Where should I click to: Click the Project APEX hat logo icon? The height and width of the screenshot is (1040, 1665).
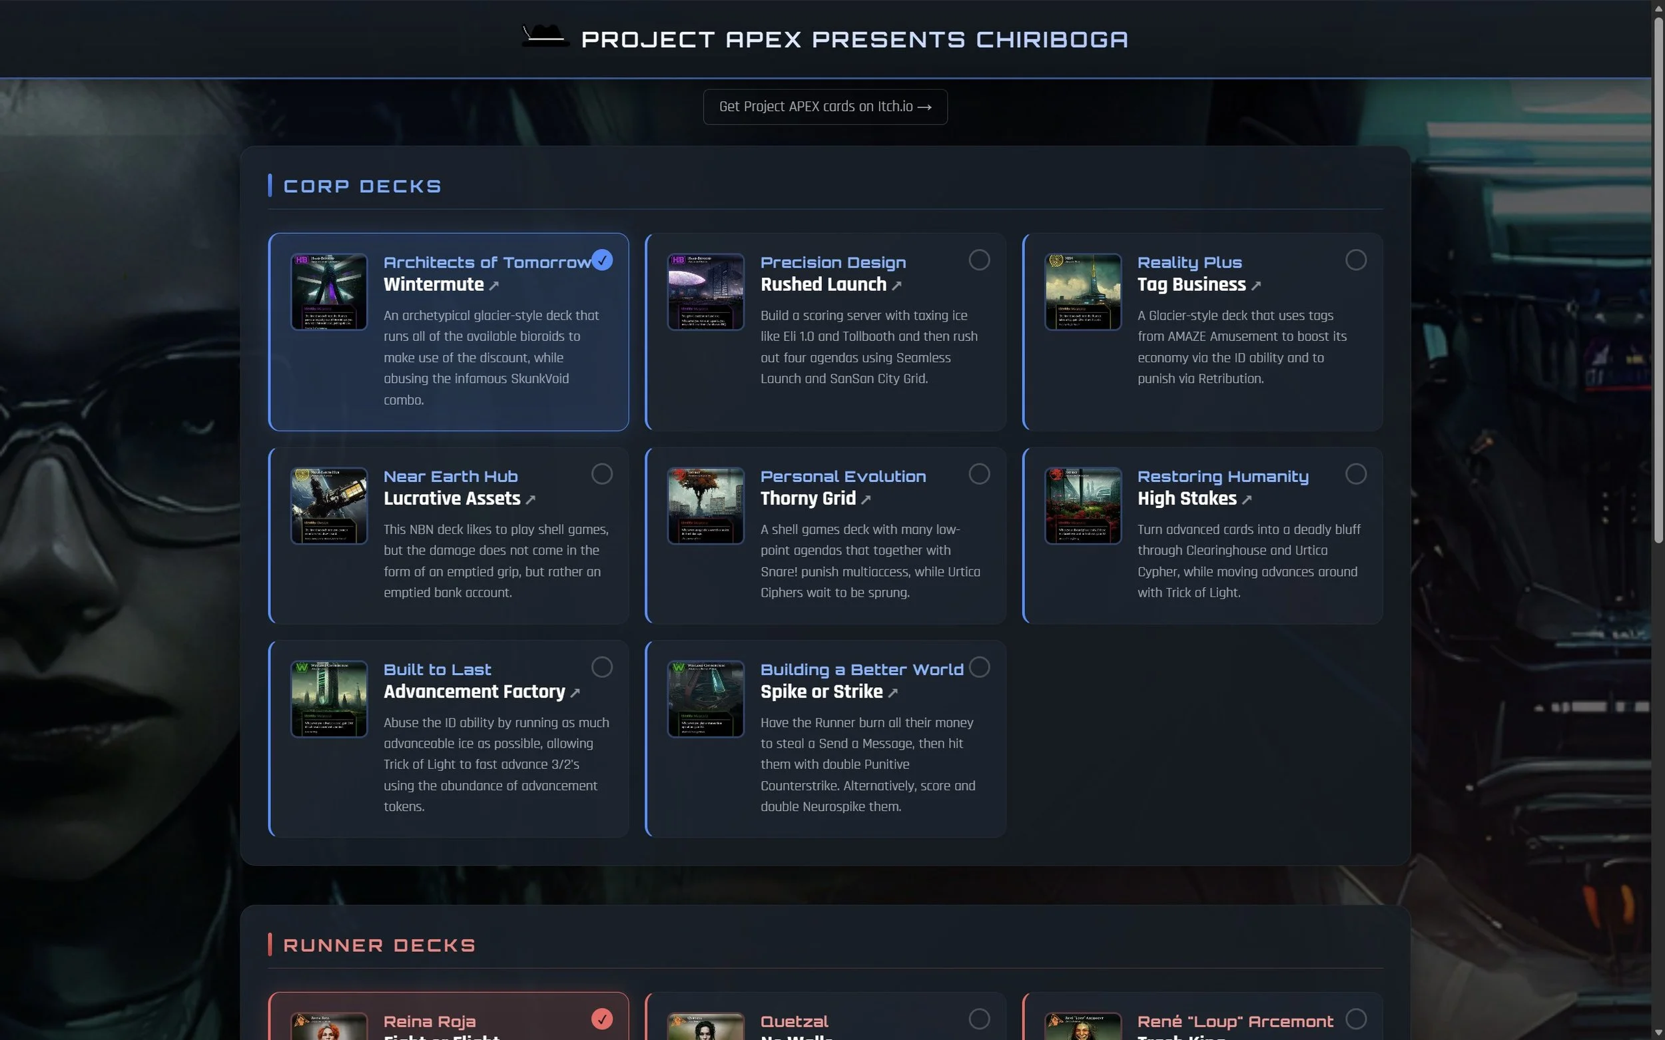coord(545,37)
